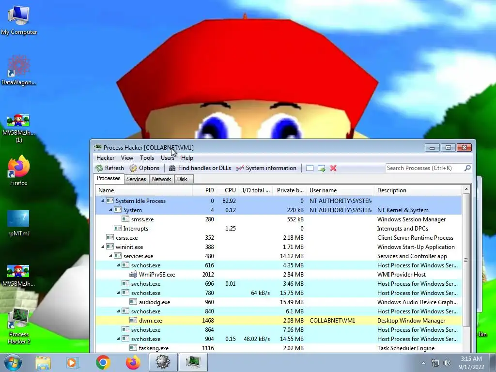Collapse svchost.exe PID 780 node
The image size is (496, 372).
pyautogui.click(x=118, y=293)
